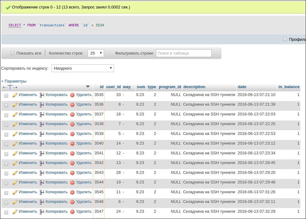Click the copy icon for row 3539
Viewport: 306px width, 219px height.
[42, 134]
